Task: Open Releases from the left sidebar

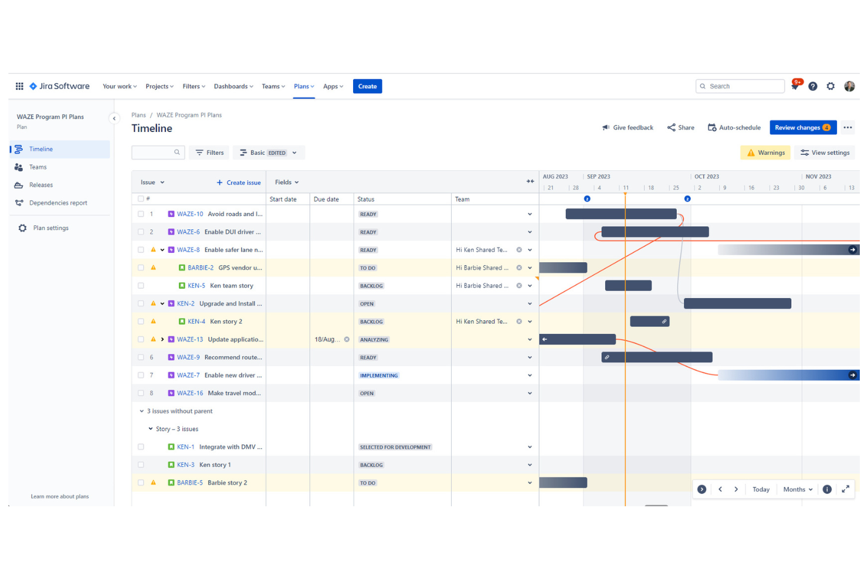Action: (41, 185)
